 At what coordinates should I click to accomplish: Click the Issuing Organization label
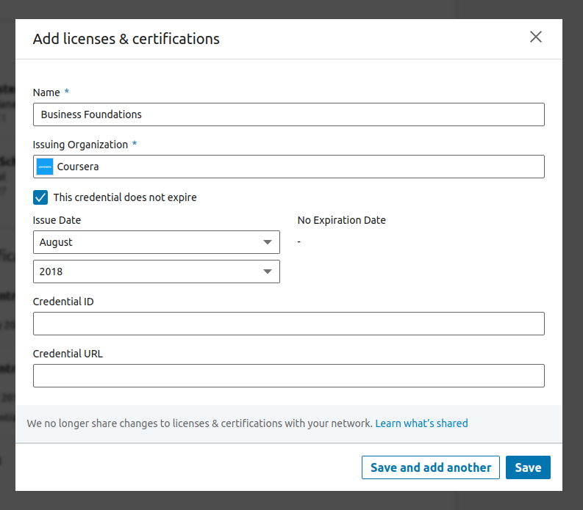point(81,145)
